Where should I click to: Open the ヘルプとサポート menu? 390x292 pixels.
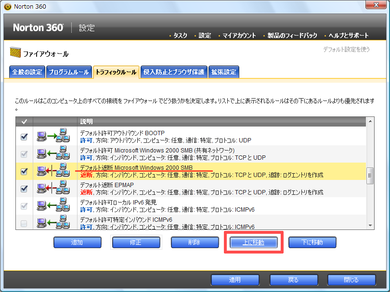coord(348,35)
